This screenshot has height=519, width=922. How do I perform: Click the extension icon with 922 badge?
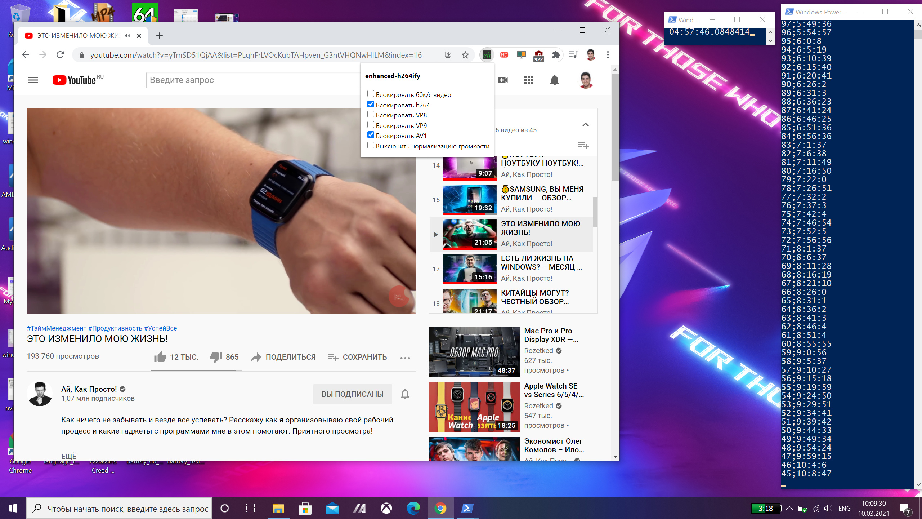539,56
